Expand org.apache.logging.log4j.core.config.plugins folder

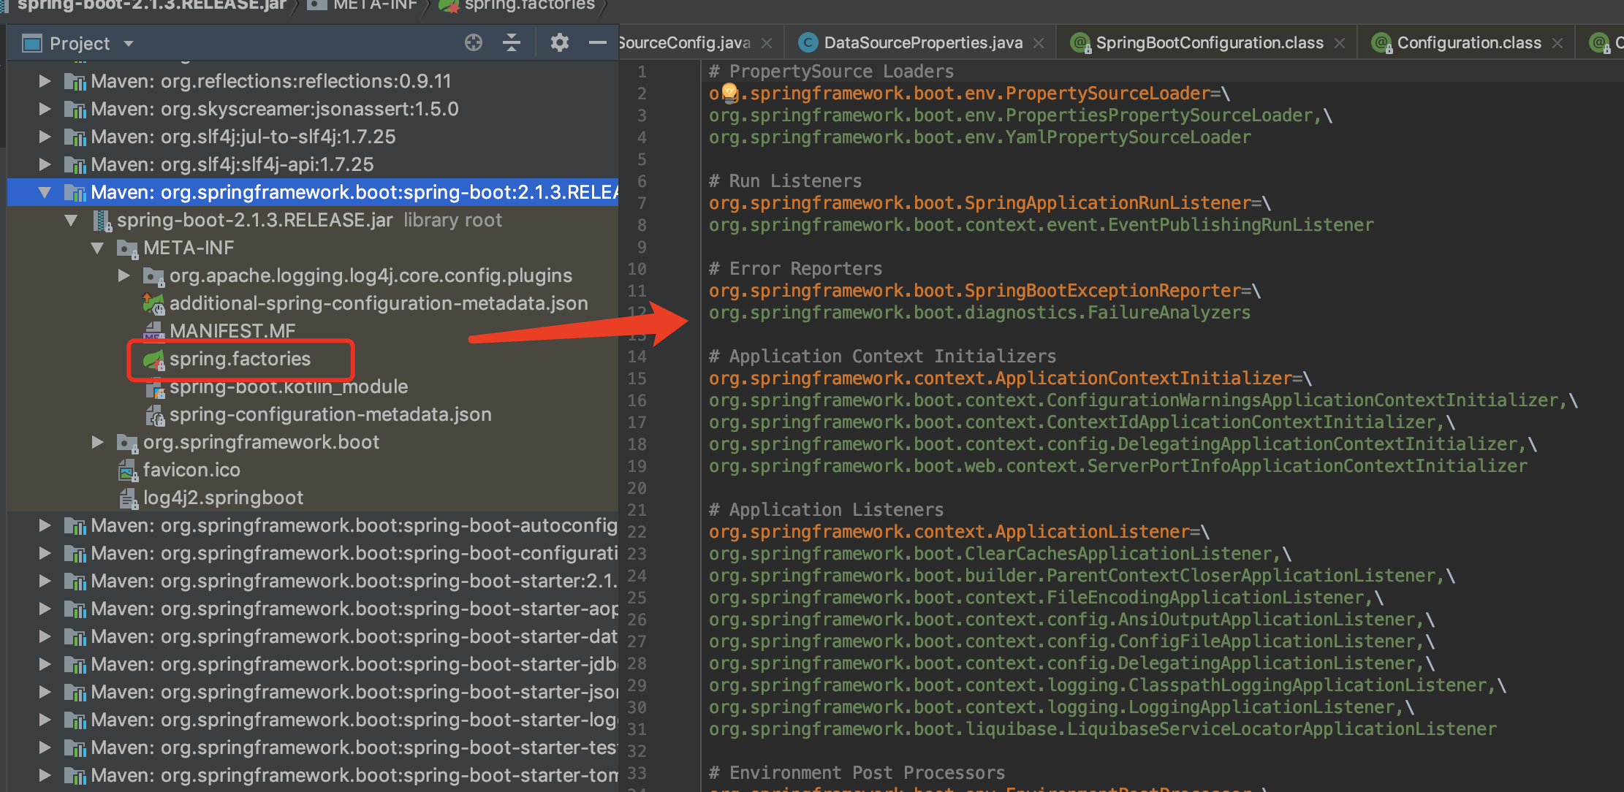click(x=124, y=275)
